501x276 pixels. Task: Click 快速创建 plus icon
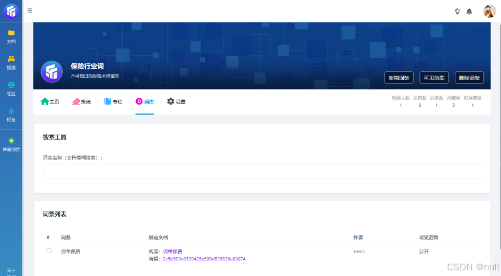click(11, 141)
